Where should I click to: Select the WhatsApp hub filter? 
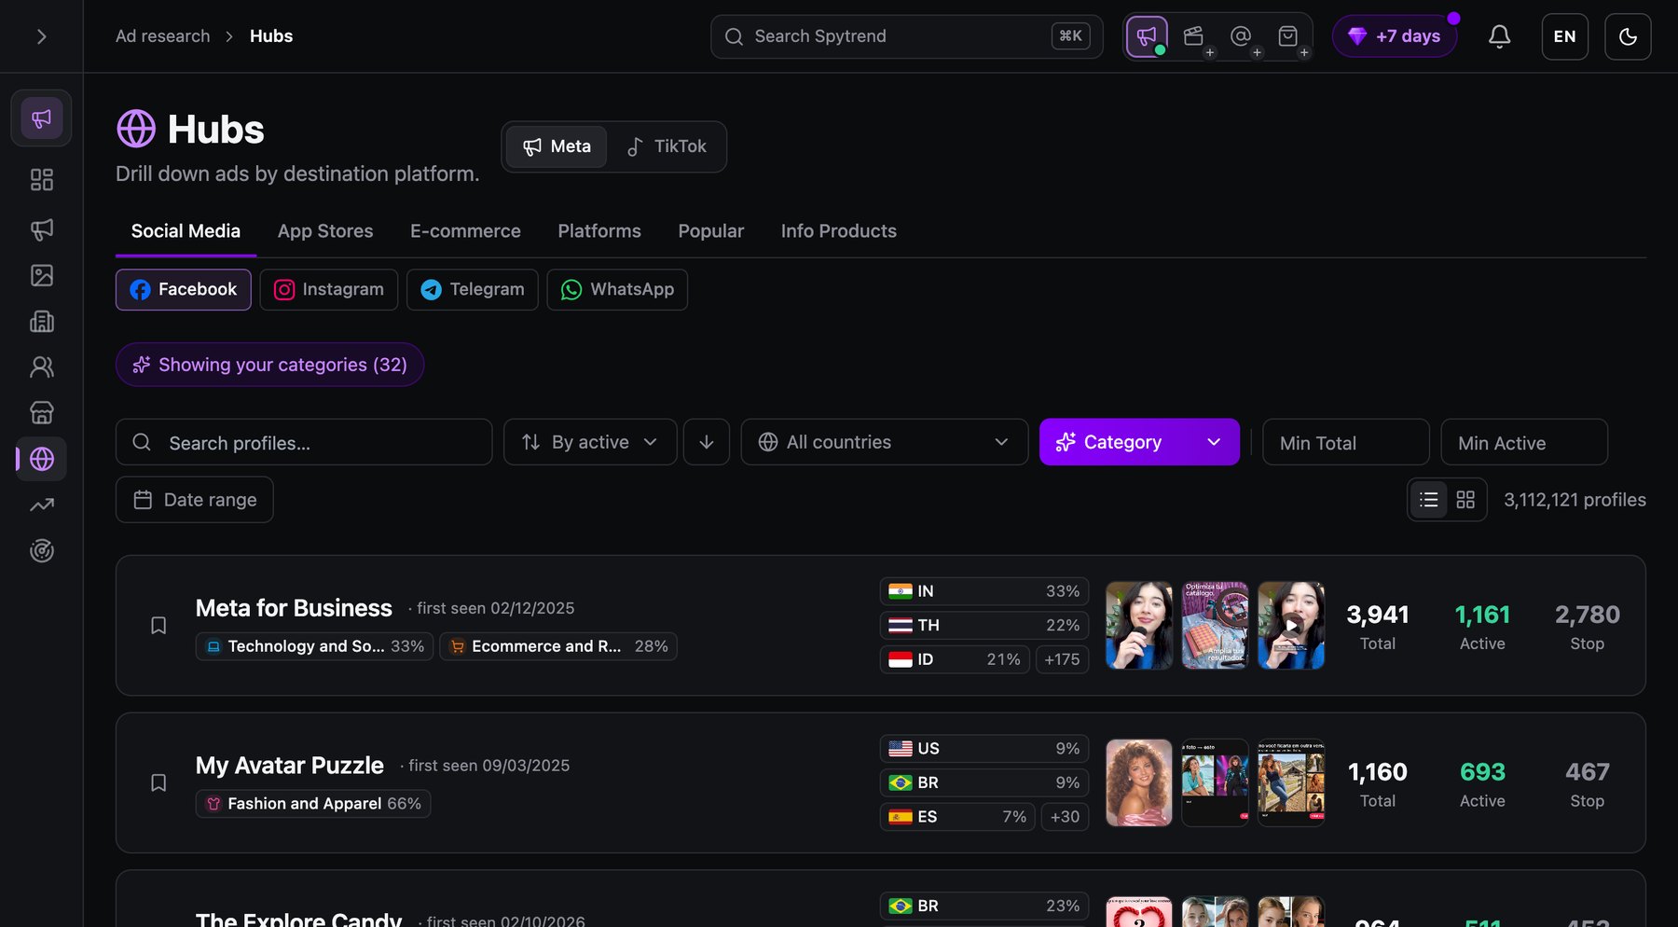(617, 290)
